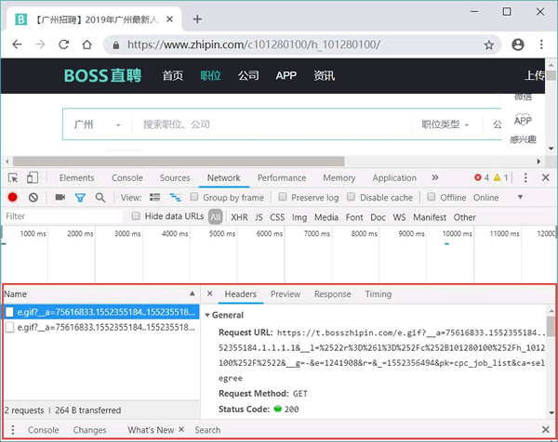Click the APP nav link
The height and width of the screenshot is (442, 558).
point(286,76)
